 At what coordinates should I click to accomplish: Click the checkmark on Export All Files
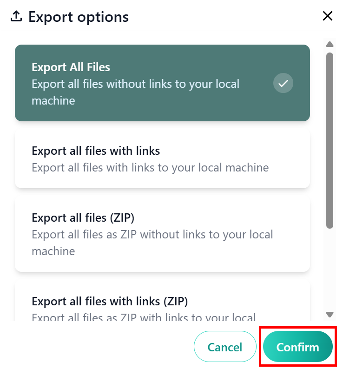[283, 84]
